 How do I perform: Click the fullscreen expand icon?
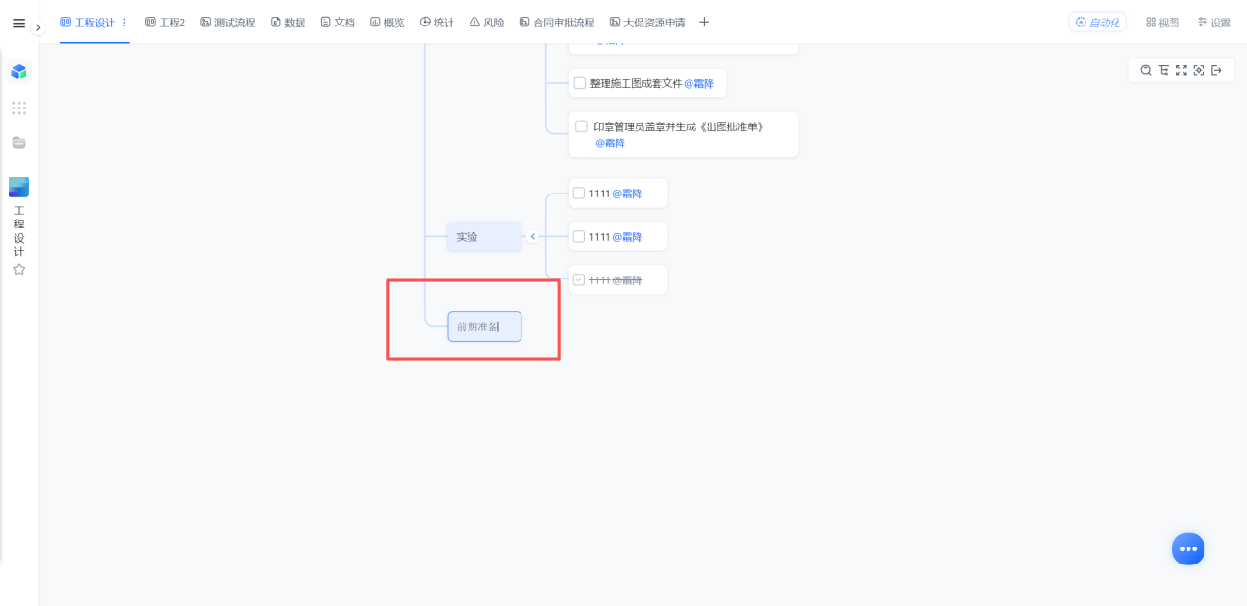pyautogui.click(x=1181, y=71)
